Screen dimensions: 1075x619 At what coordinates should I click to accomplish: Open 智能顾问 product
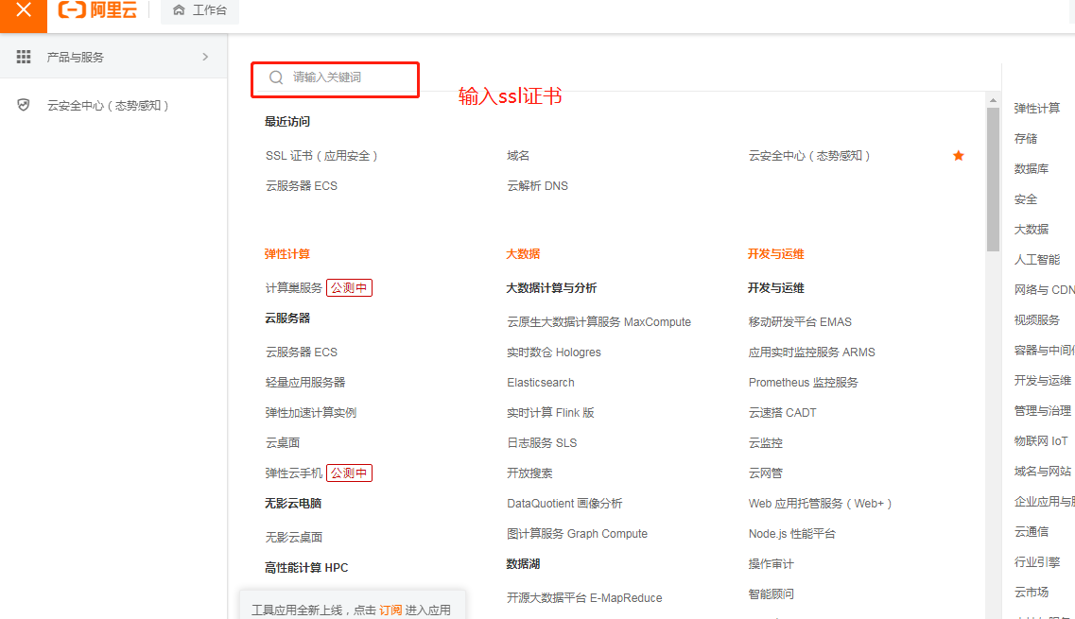[x=772, y=594]
